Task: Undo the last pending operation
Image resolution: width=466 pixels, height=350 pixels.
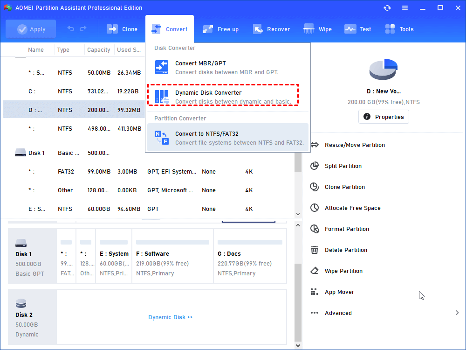Action: tap(71, 28)
